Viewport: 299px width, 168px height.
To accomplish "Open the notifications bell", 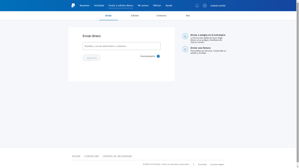I will coord(197,6).
